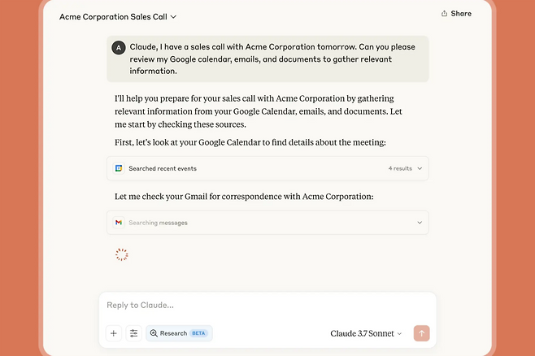
Task: Click the Searching messages text
Action: (x=158, y=223)
